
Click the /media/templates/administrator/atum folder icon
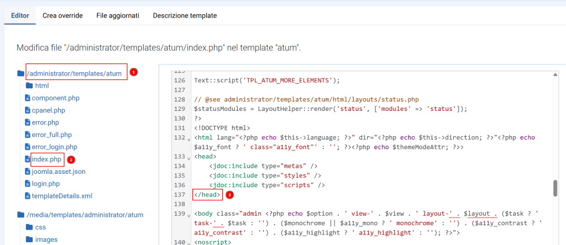click(x=20, y=215)
